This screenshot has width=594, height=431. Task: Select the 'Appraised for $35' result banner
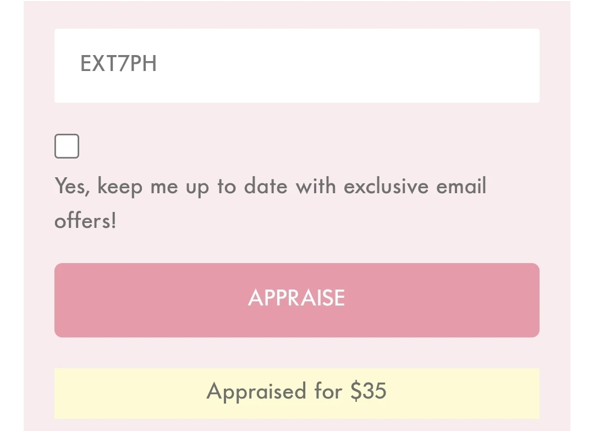[296, 393]
